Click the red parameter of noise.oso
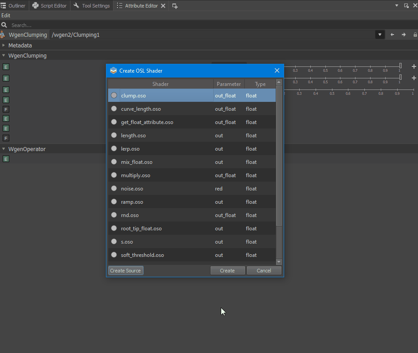The height and width of the screenshot is (353, 418). 219,189
